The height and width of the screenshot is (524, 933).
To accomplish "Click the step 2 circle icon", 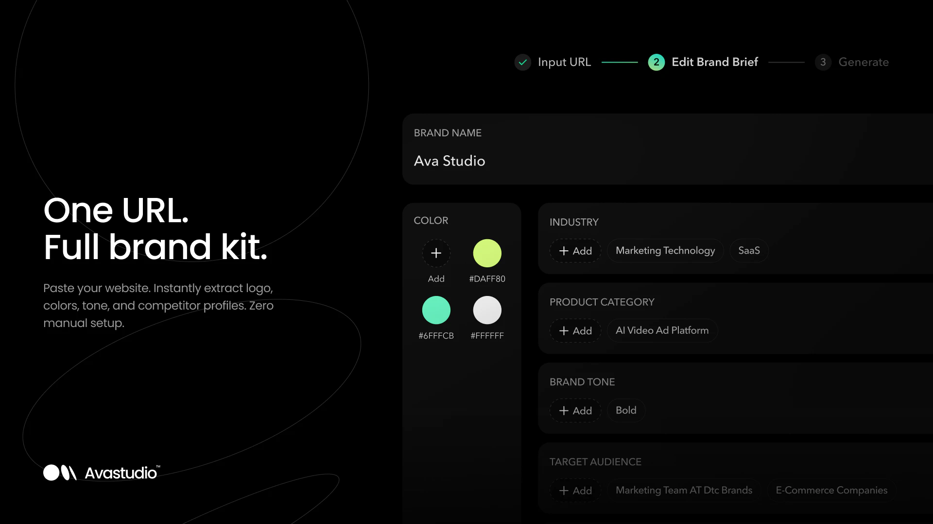I will coord(656,62).
